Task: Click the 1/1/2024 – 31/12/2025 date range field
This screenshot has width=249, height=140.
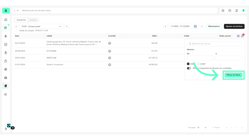Action: 183,26
